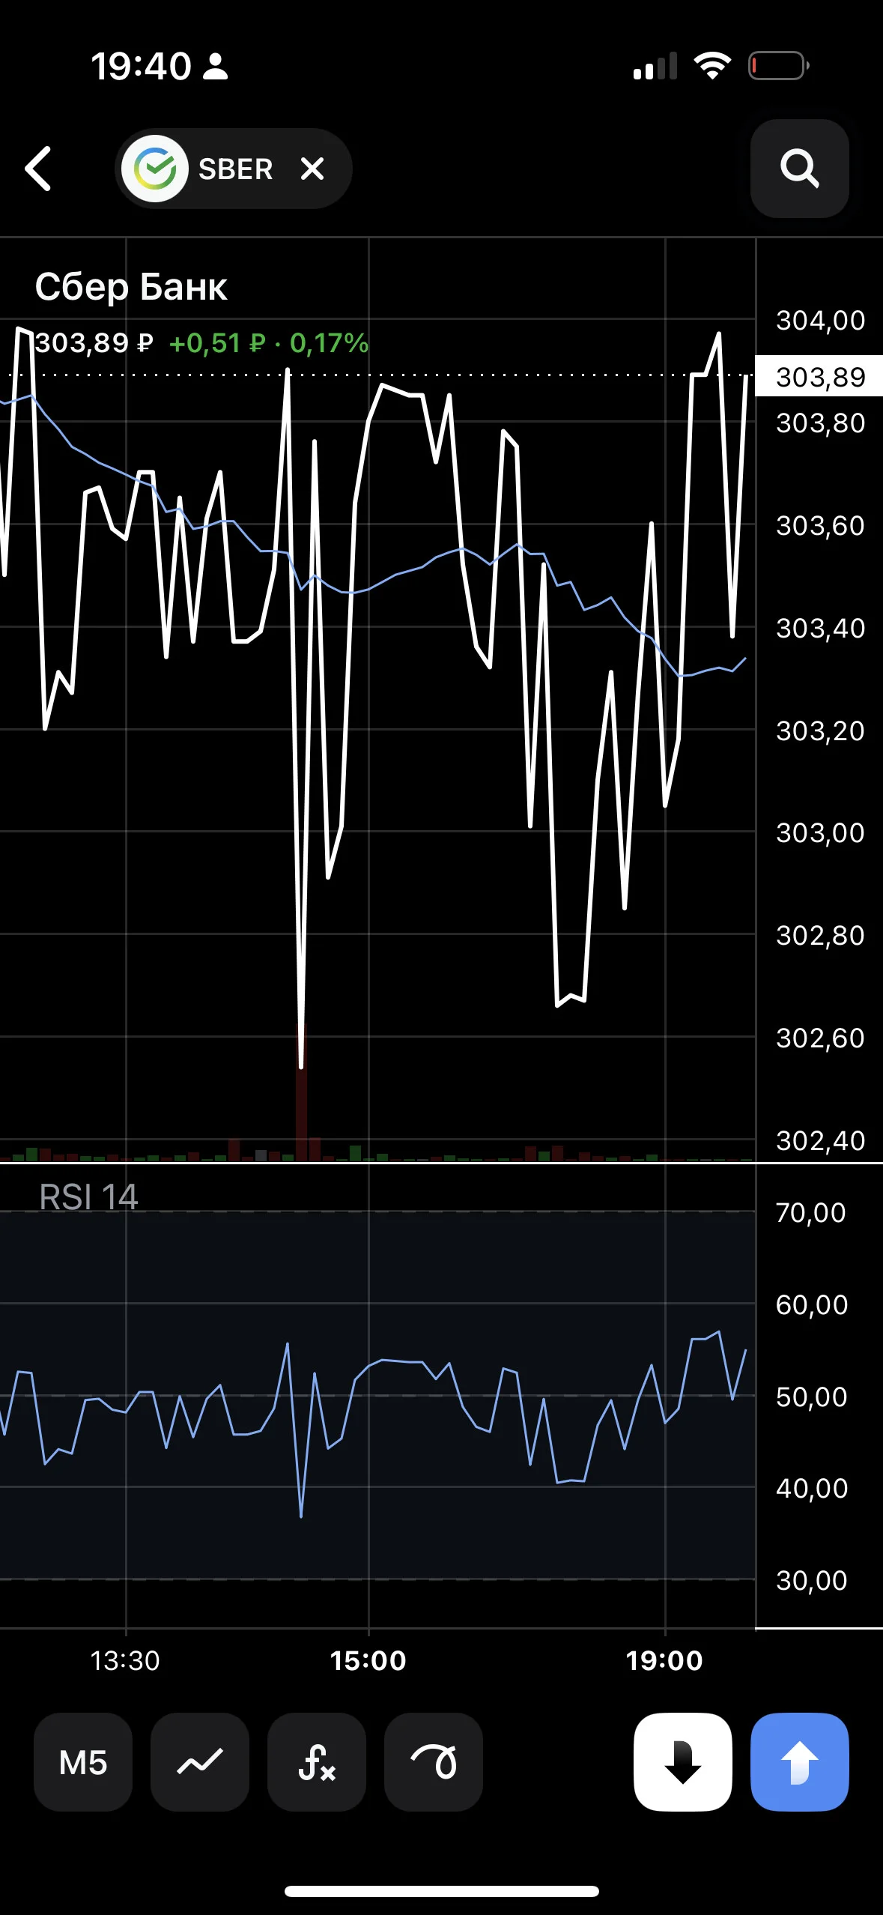Tap the +0,51 ₽ · 0,17% change text

click(x=269, y=343)
